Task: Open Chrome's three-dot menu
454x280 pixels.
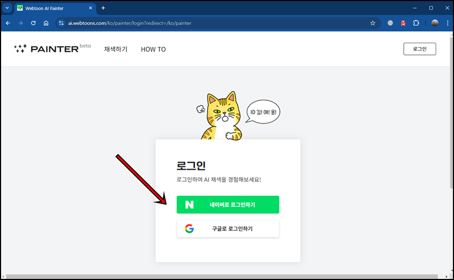Action: (x=448, y=23)
